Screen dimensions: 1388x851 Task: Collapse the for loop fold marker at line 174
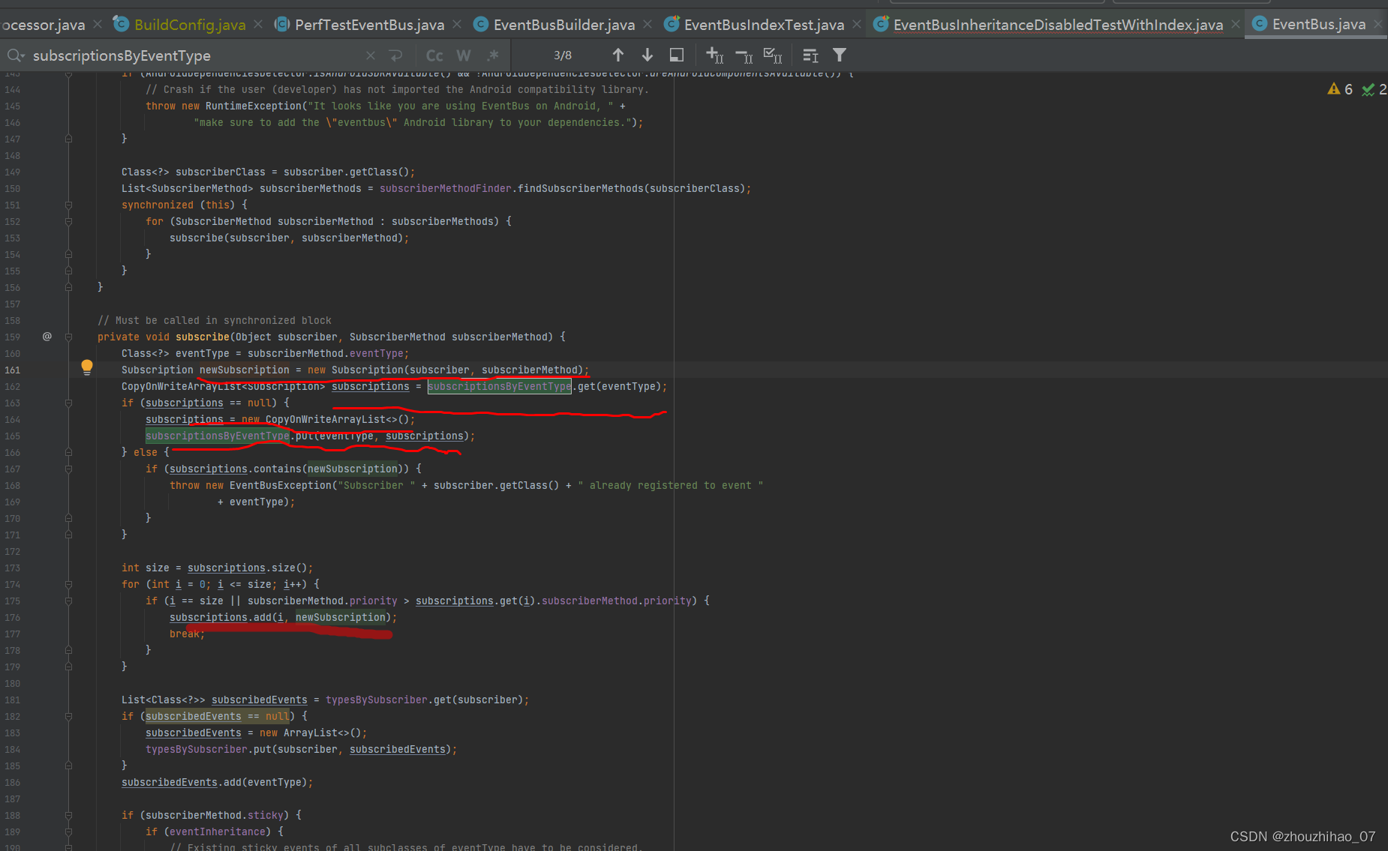coord(68,584)
